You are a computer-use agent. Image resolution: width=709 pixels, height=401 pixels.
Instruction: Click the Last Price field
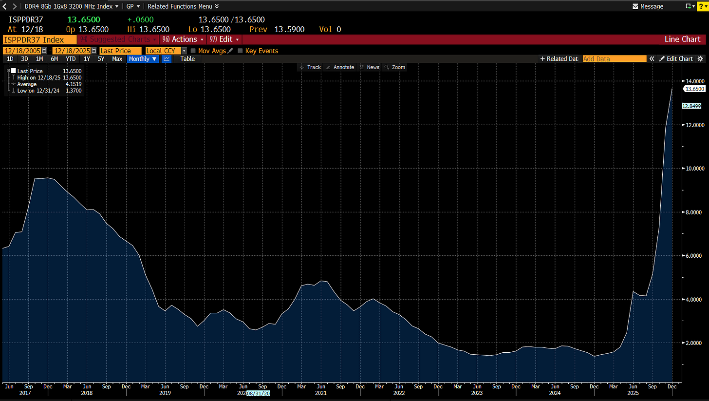[120, 51]
